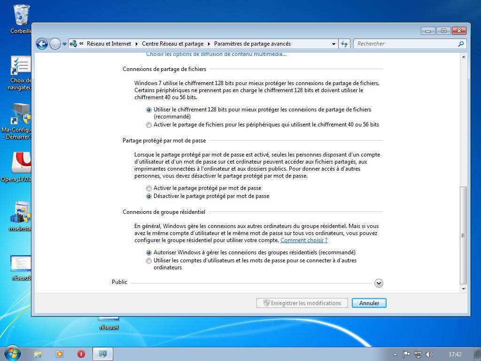Click the vertical scrollbar thumb
The width and height of the screenshot is (481, 361).
(464, 235)
